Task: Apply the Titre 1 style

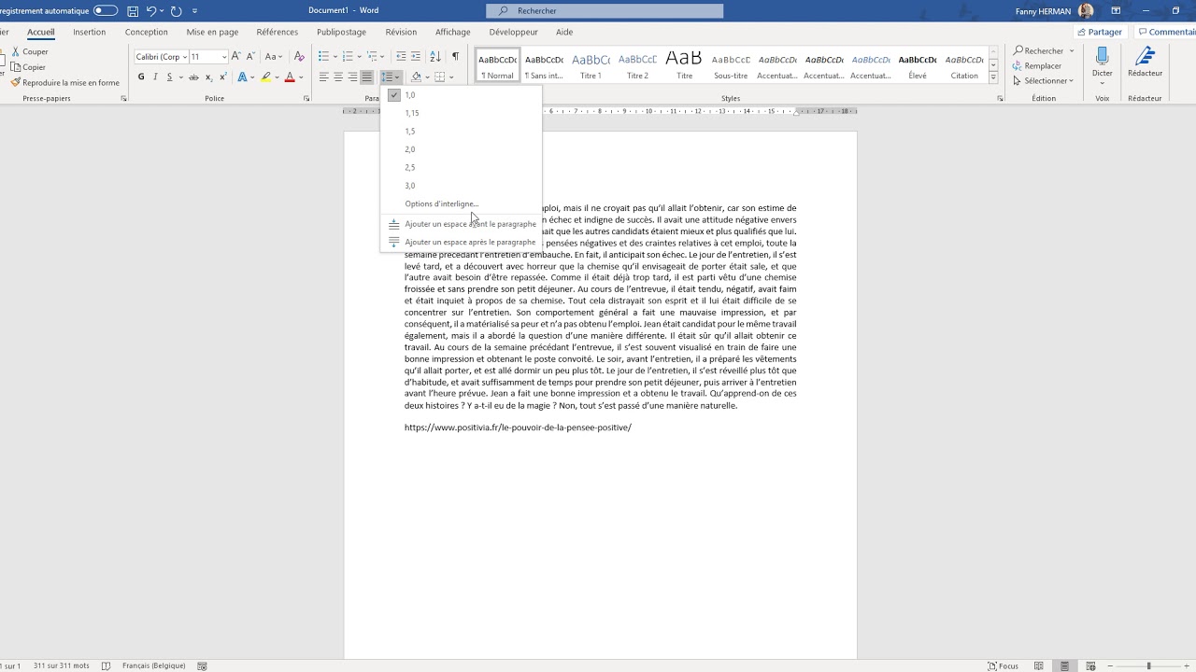Action: 591,65
